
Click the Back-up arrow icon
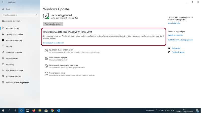pyautogui.click(x=3, y=46)
